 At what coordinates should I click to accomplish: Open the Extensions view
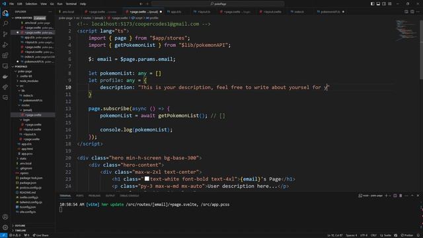[x=5, y=56]
